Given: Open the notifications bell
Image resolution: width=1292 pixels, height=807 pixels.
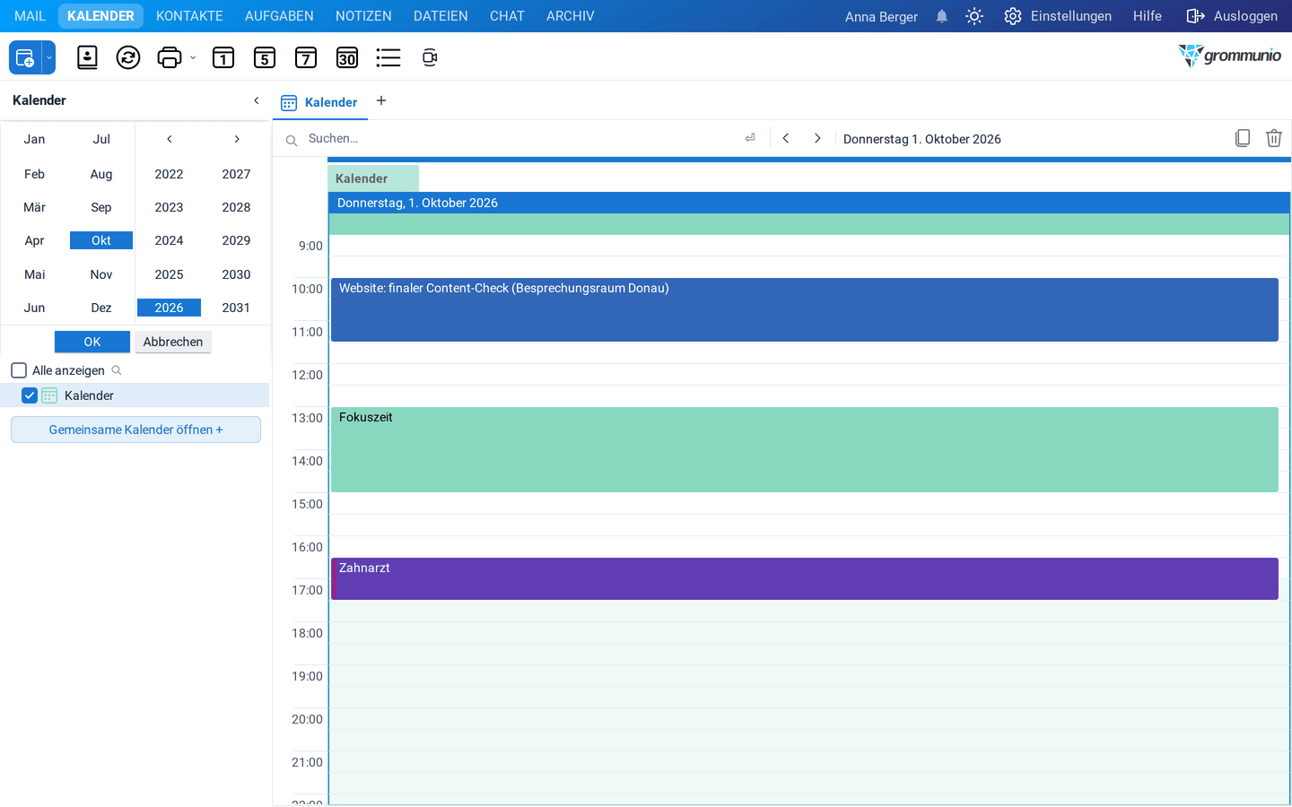Looking at the screenshot, I should (x=942, y=16).
